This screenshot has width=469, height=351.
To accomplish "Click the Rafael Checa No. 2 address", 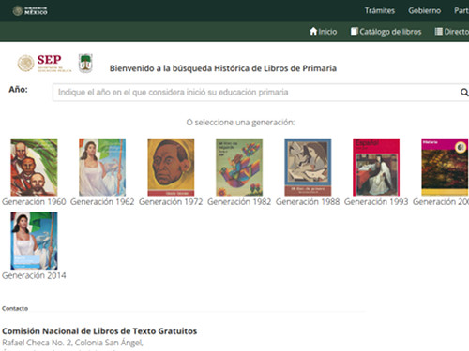I will click(x=72, y=343).
